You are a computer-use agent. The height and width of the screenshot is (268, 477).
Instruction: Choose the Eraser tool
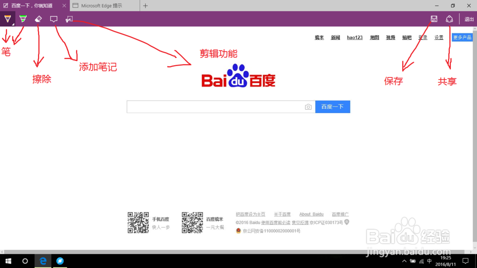click(x=38, y=19)
